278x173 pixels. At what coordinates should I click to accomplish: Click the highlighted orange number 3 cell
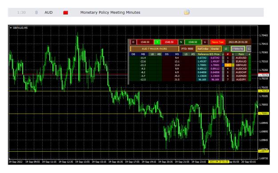click(x=228, y=65)
